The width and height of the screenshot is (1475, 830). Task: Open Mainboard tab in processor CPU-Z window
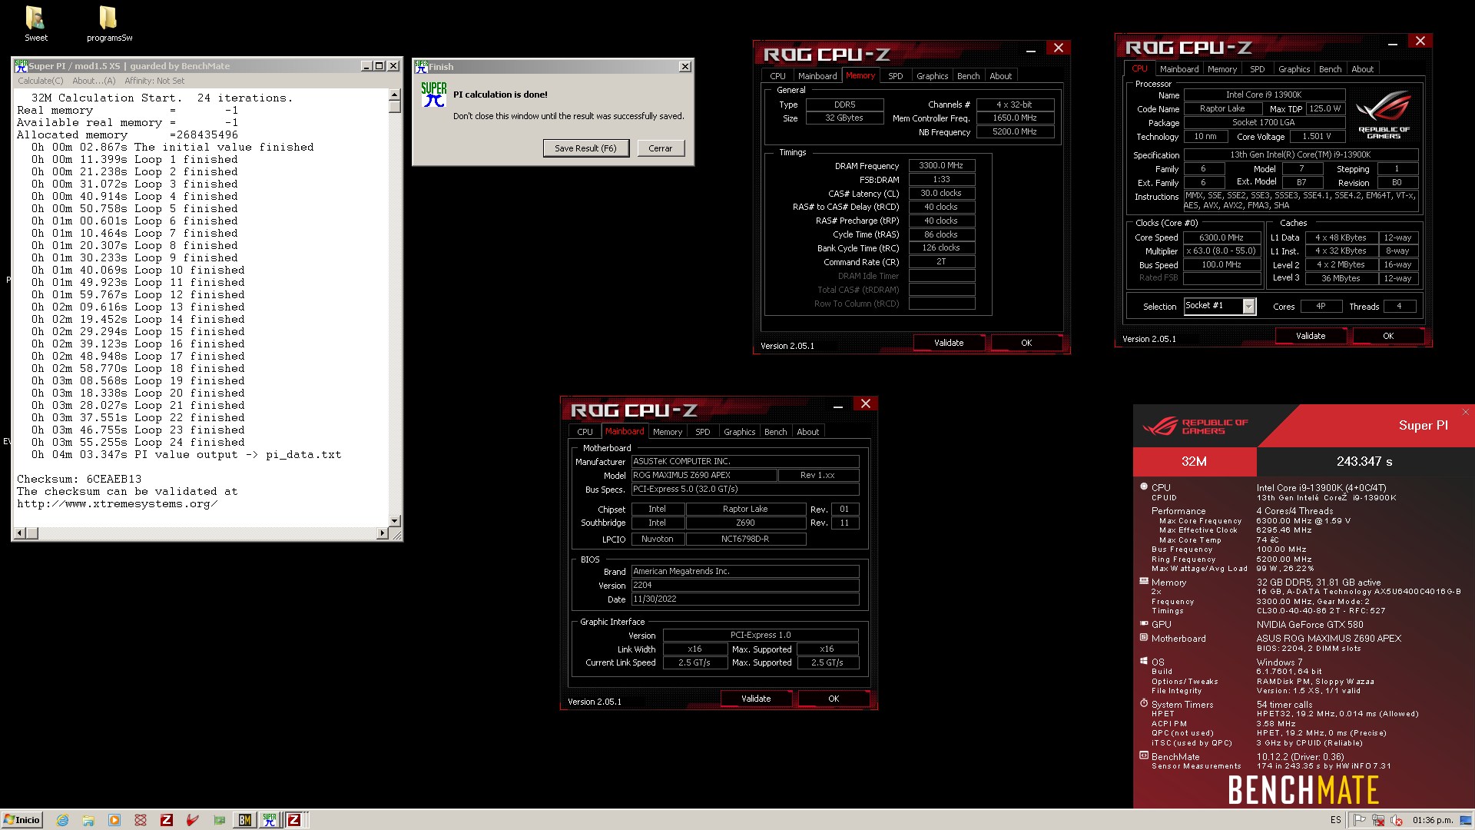pos(1179,69)
